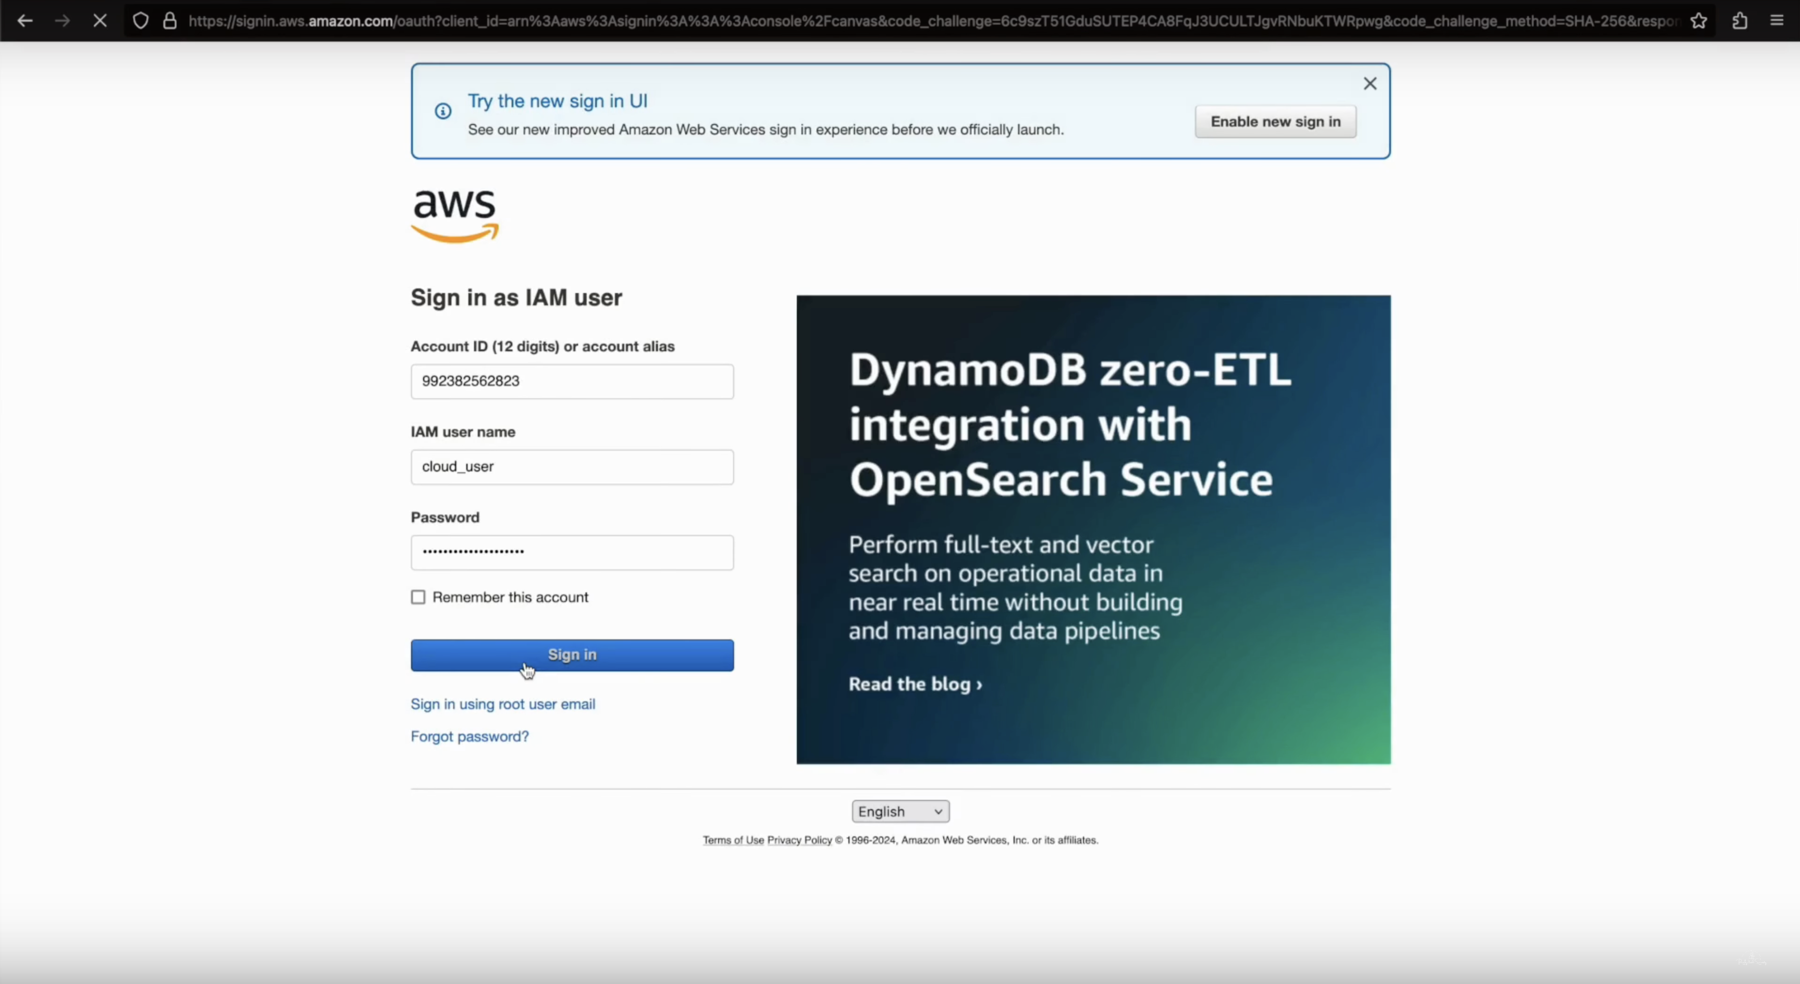Open the English language dropdown
1800x984 pixels.
click(900, 811)
